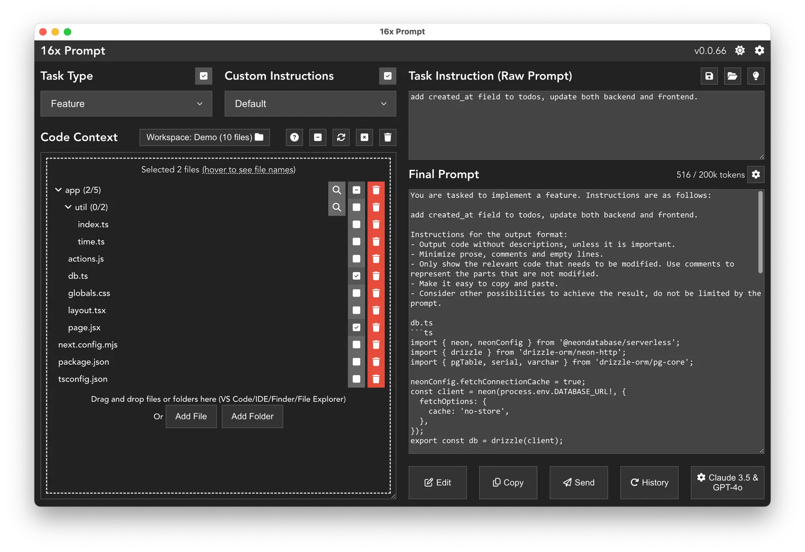Select globals.css checkbox
The width and height of the screenshot is (805, 552).
coord(356,293)
